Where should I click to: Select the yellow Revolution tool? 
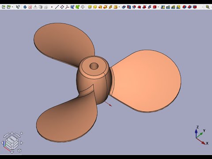pos(95,7)
